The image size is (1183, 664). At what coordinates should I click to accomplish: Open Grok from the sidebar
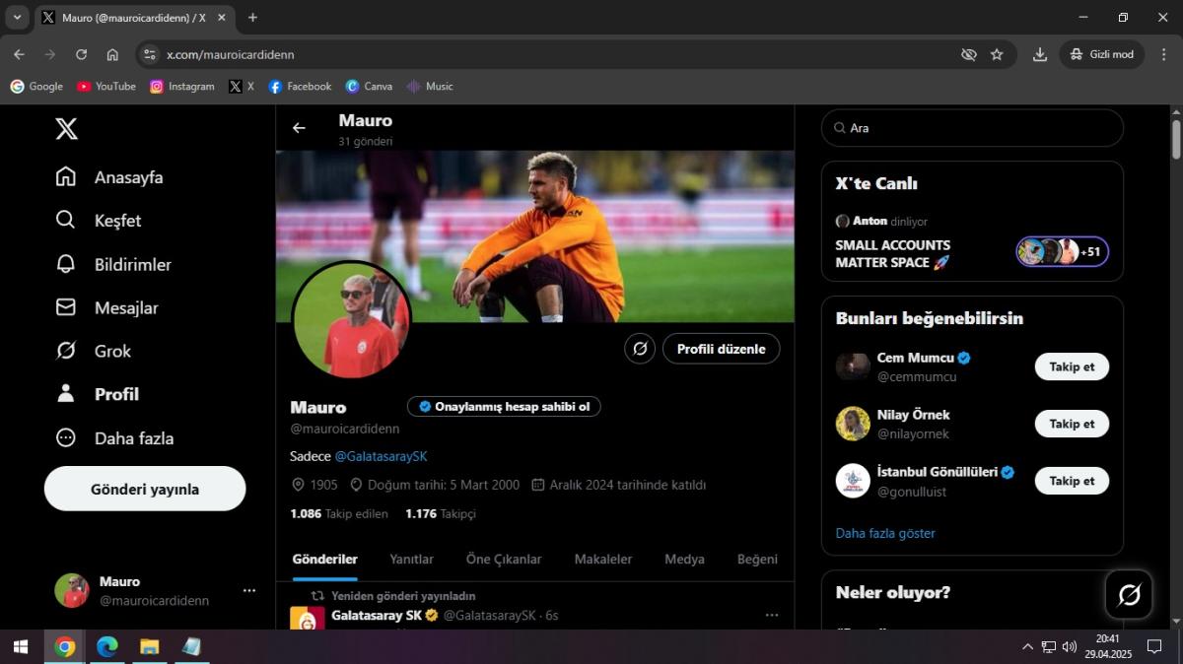click(x=94, y=351)
